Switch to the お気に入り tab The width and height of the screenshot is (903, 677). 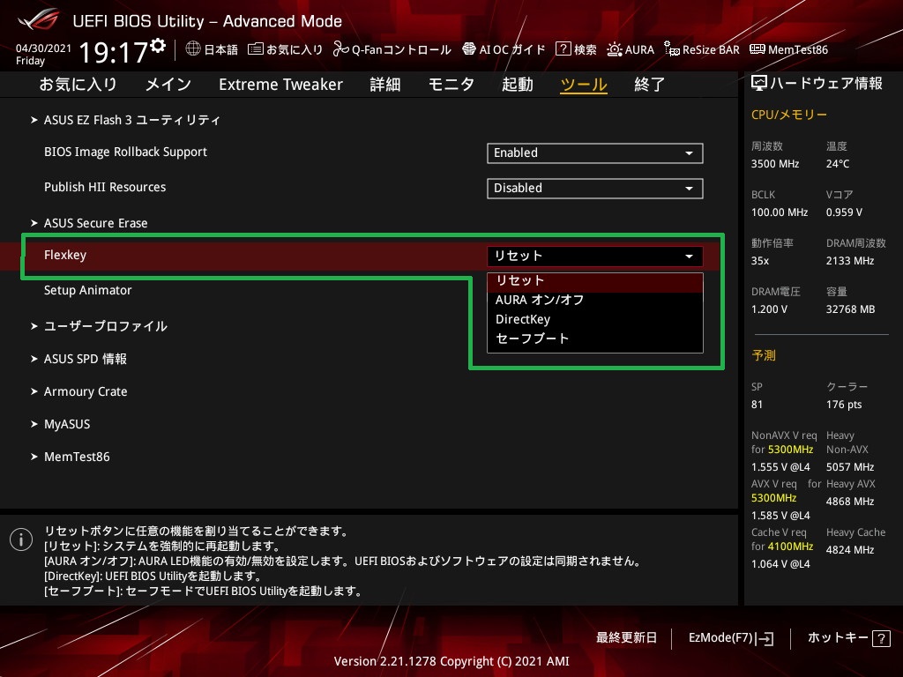coord(78,85)
